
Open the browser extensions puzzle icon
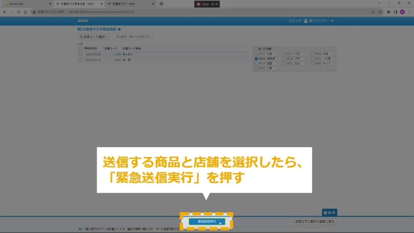[389, 12]
